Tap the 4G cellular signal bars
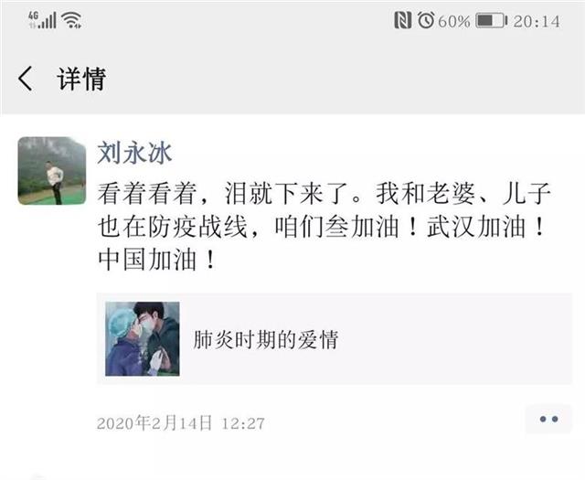585x480 pixels. click(42, 20)
